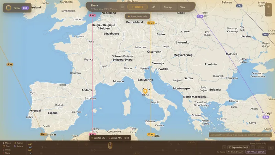Click the purple Saturn Ds marker near Brest
Screen dimensions: 275x155
[x=200, y=16]
